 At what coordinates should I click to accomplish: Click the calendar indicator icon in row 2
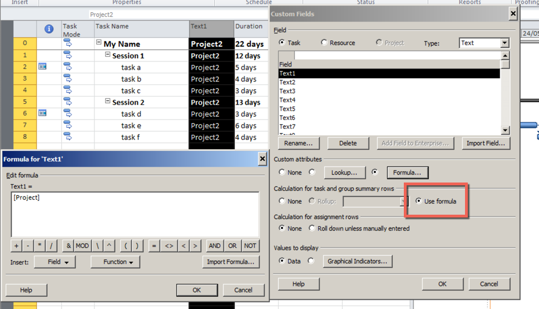click(x=42, y=67)
